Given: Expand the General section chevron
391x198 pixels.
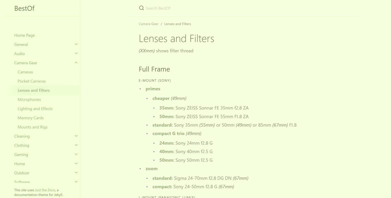Looking at the screenshot, I should (76, 44).
